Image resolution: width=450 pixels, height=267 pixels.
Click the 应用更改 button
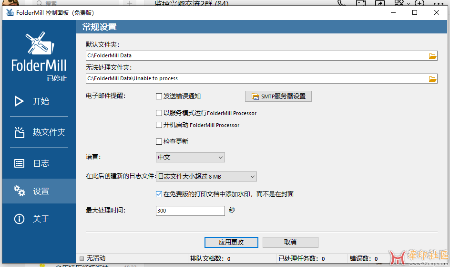231,242
